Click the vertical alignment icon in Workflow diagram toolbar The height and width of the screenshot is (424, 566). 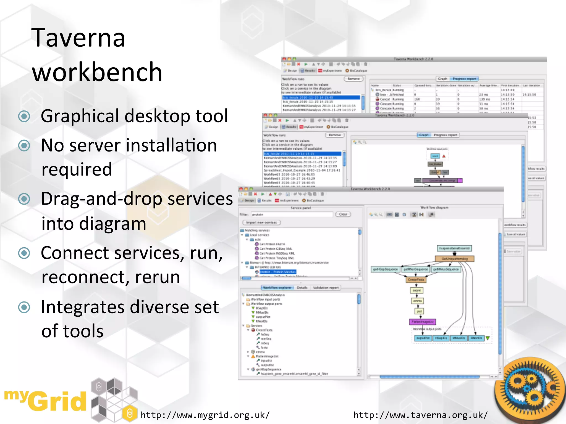pos(414,214)
